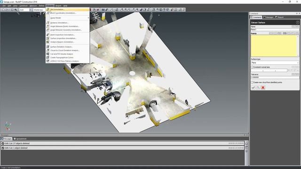Open the Extract Surface help icon
The image size is (301, 169).
pos(297,23)
